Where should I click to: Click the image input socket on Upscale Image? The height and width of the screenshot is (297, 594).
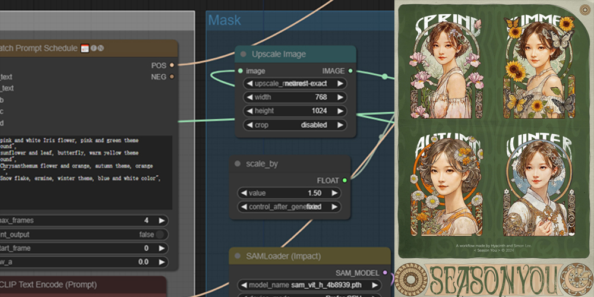240,71
